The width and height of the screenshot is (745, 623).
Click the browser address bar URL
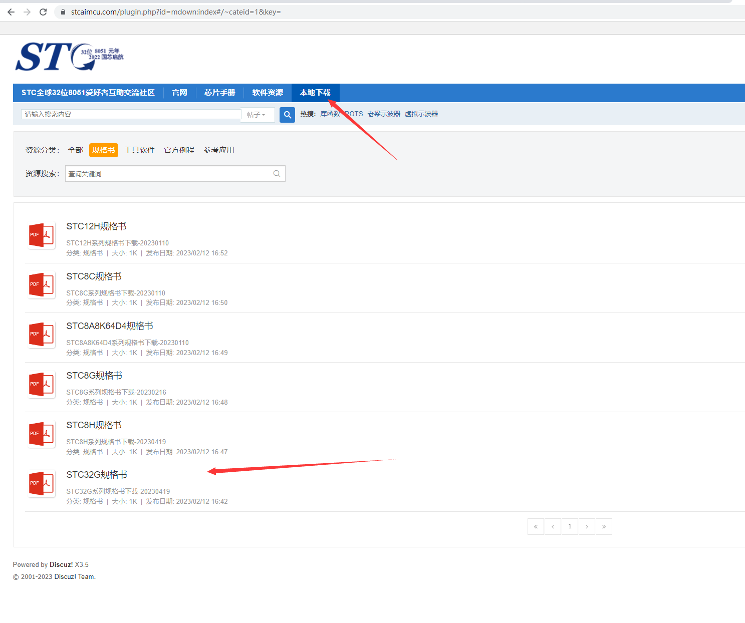176,12
